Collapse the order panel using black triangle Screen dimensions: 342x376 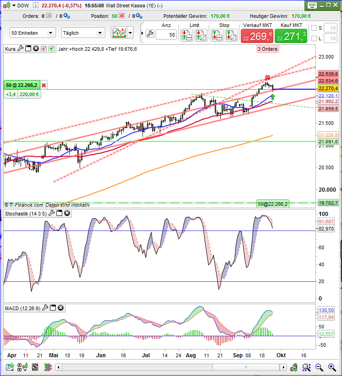click(x=142, y=33)
